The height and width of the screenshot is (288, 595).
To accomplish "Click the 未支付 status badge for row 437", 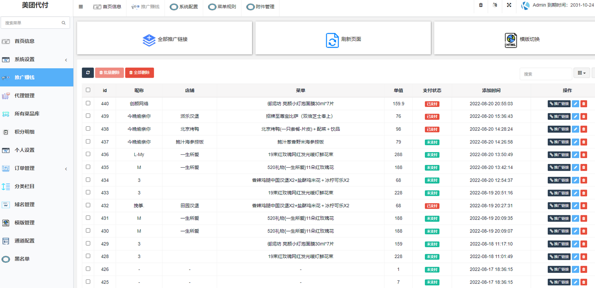I will [432, 142].
